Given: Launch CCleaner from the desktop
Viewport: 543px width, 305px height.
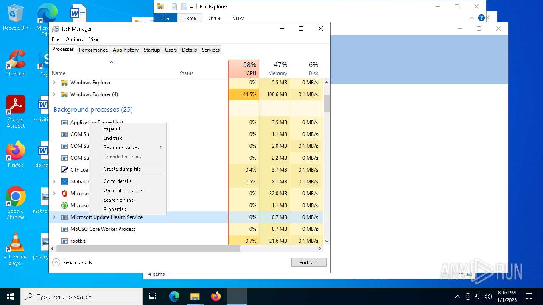Looking at the screenshot, I should 15,63.
